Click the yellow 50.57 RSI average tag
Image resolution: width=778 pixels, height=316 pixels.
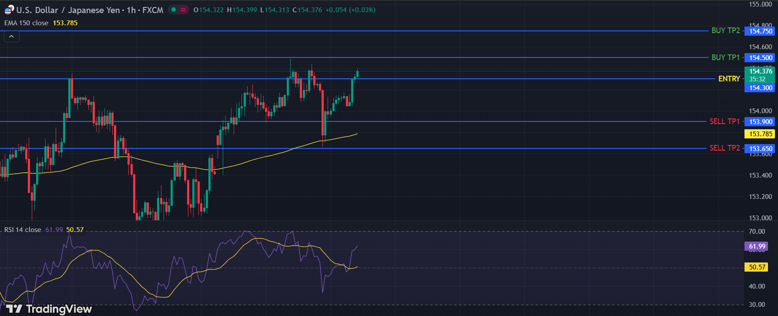(757, 267)
